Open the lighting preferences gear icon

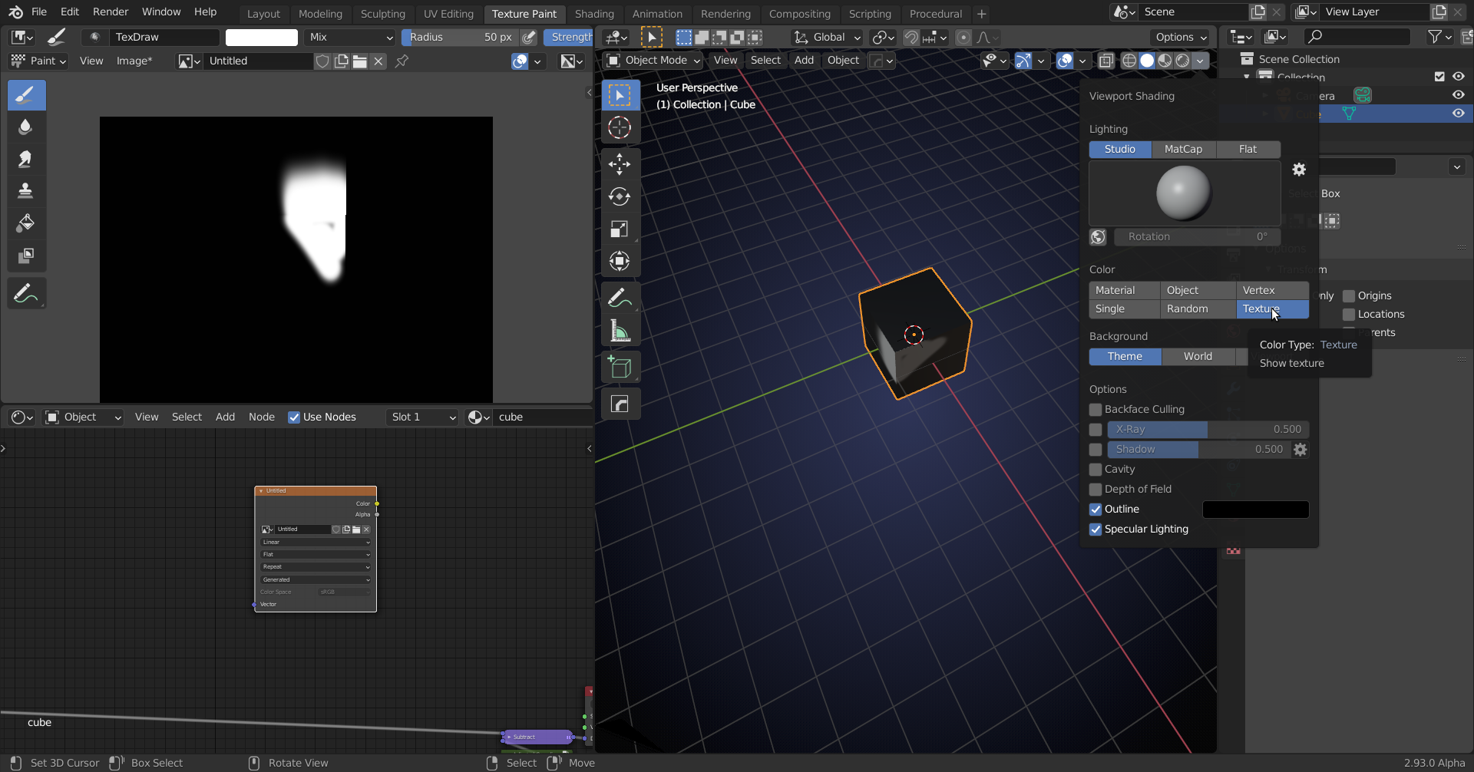[1299, 170]
